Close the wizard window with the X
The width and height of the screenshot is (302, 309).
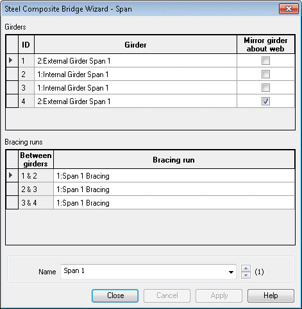click(x=289, y=9)
